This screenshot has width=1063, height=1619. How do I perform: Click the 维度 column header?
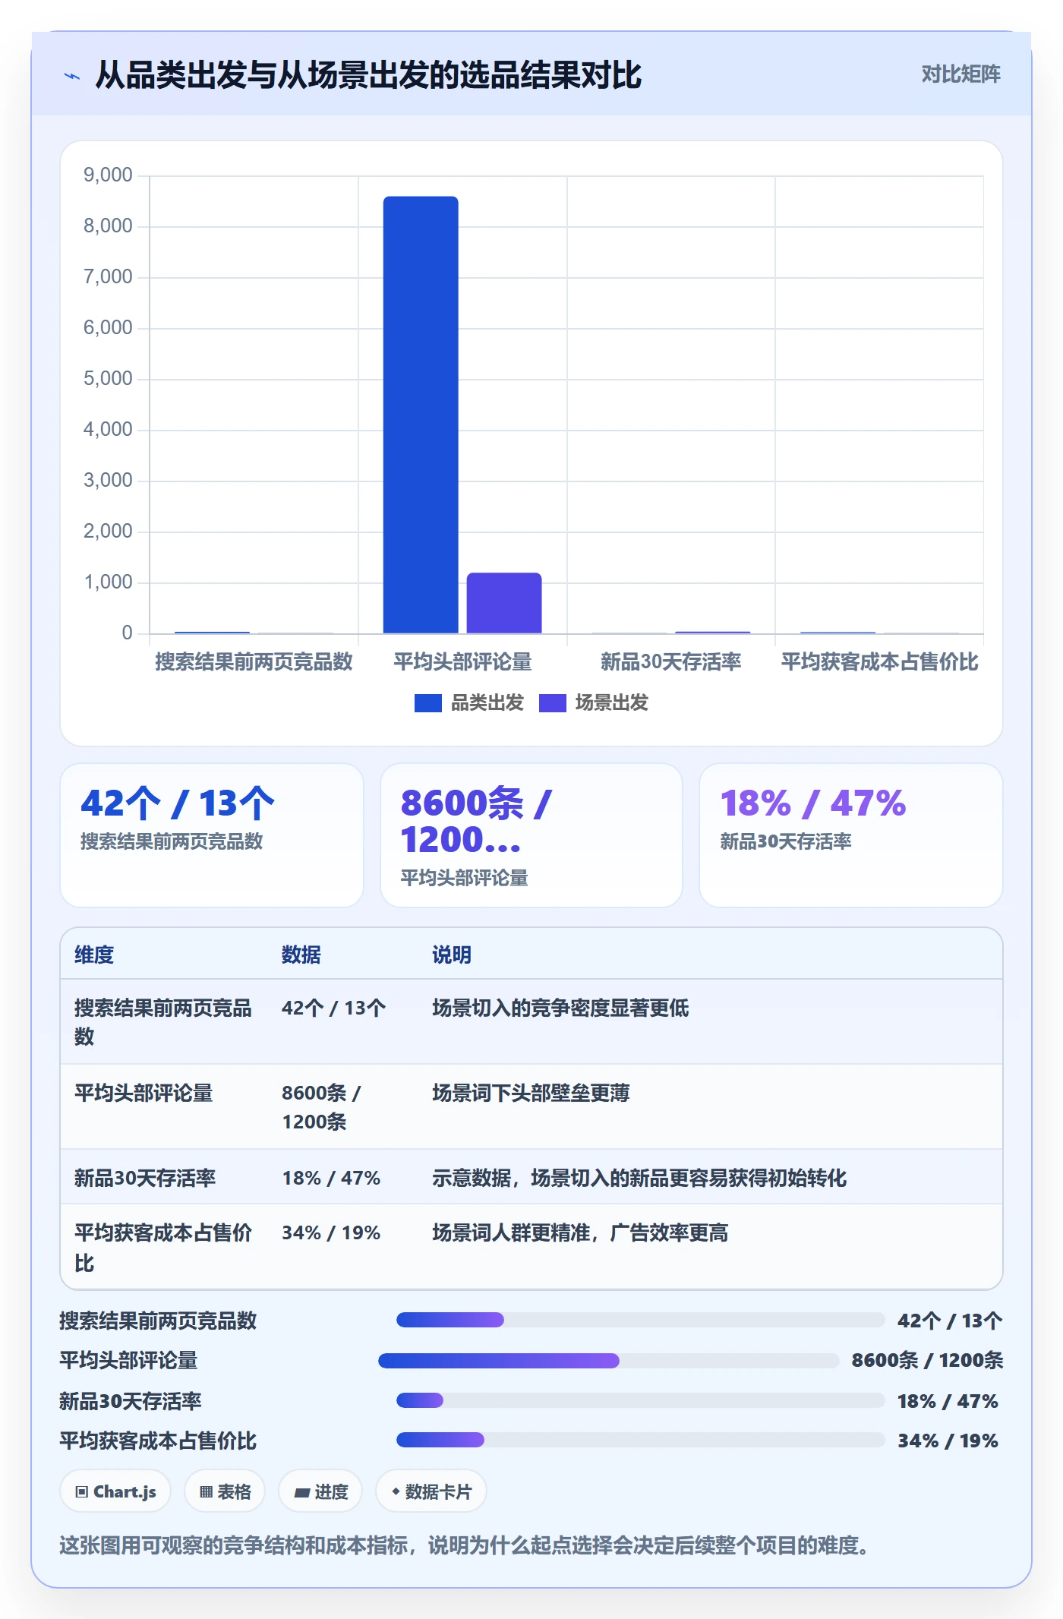point(94,955)
